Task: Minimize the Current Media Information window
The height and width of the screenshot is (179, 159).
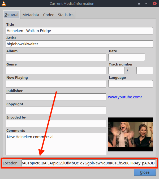Action: coord(146,3)
